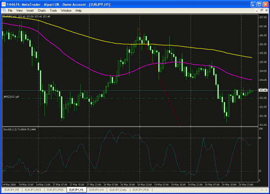This screenshot has width=270, height=194.
Task: Open the Tools menu
Action: pos(54,11)
